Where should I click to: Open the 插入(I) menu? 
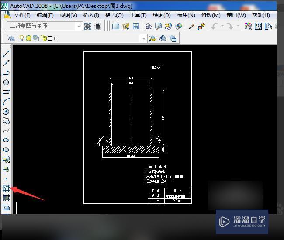click(91, 15)
